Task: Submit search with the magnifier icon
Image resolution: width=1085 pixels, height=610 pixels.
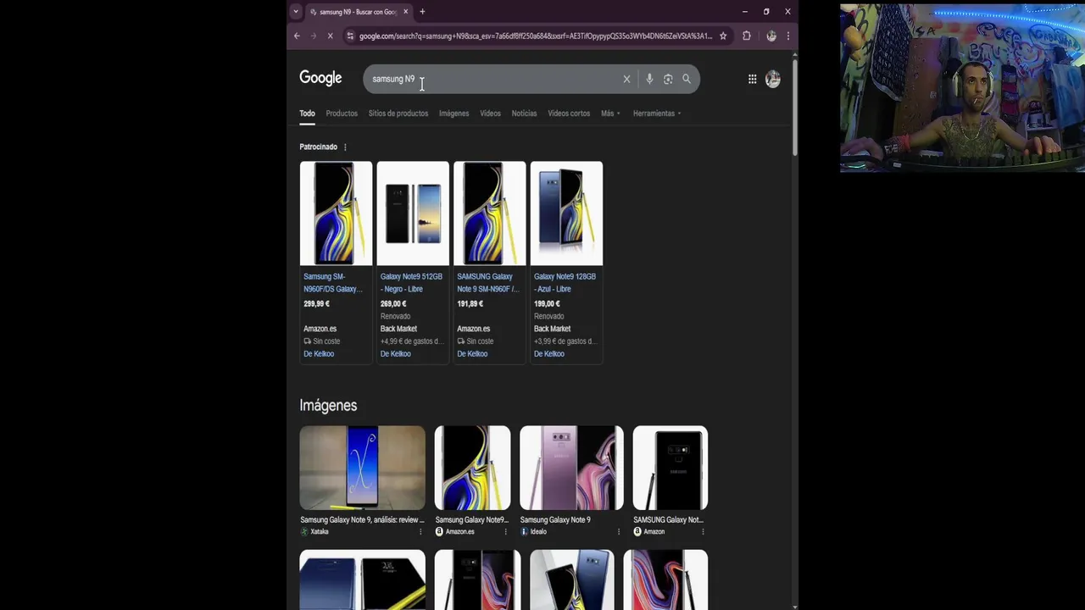Action: [687, 79]
